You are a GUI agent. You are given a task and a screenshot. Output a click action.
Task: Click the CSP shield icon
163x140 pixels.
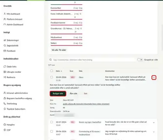pyautogui.click(x=5, y=130)
